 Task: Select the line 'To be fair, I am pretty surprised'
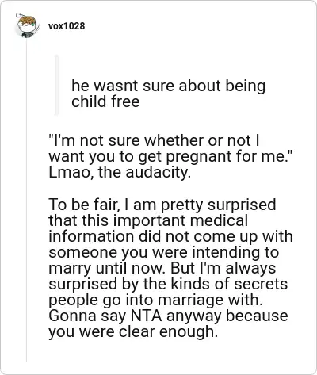click(162, 205)
